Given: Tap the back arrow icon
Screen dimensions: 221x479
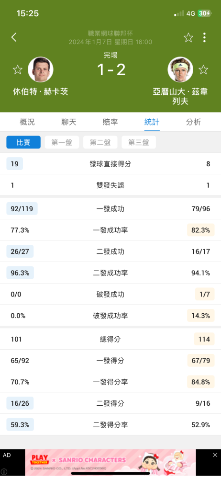Looking at the screenshot, I should click(x=14, y=37).
